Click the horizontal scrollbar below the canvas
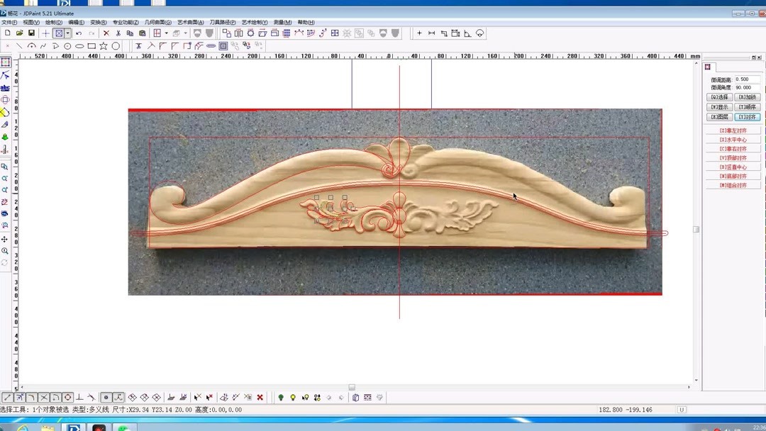The width and height of the screenshot is (766, 431). 351,387
